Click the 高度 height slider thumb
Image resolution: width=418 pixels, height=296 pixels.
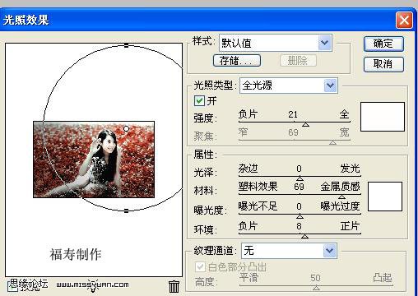316,288
